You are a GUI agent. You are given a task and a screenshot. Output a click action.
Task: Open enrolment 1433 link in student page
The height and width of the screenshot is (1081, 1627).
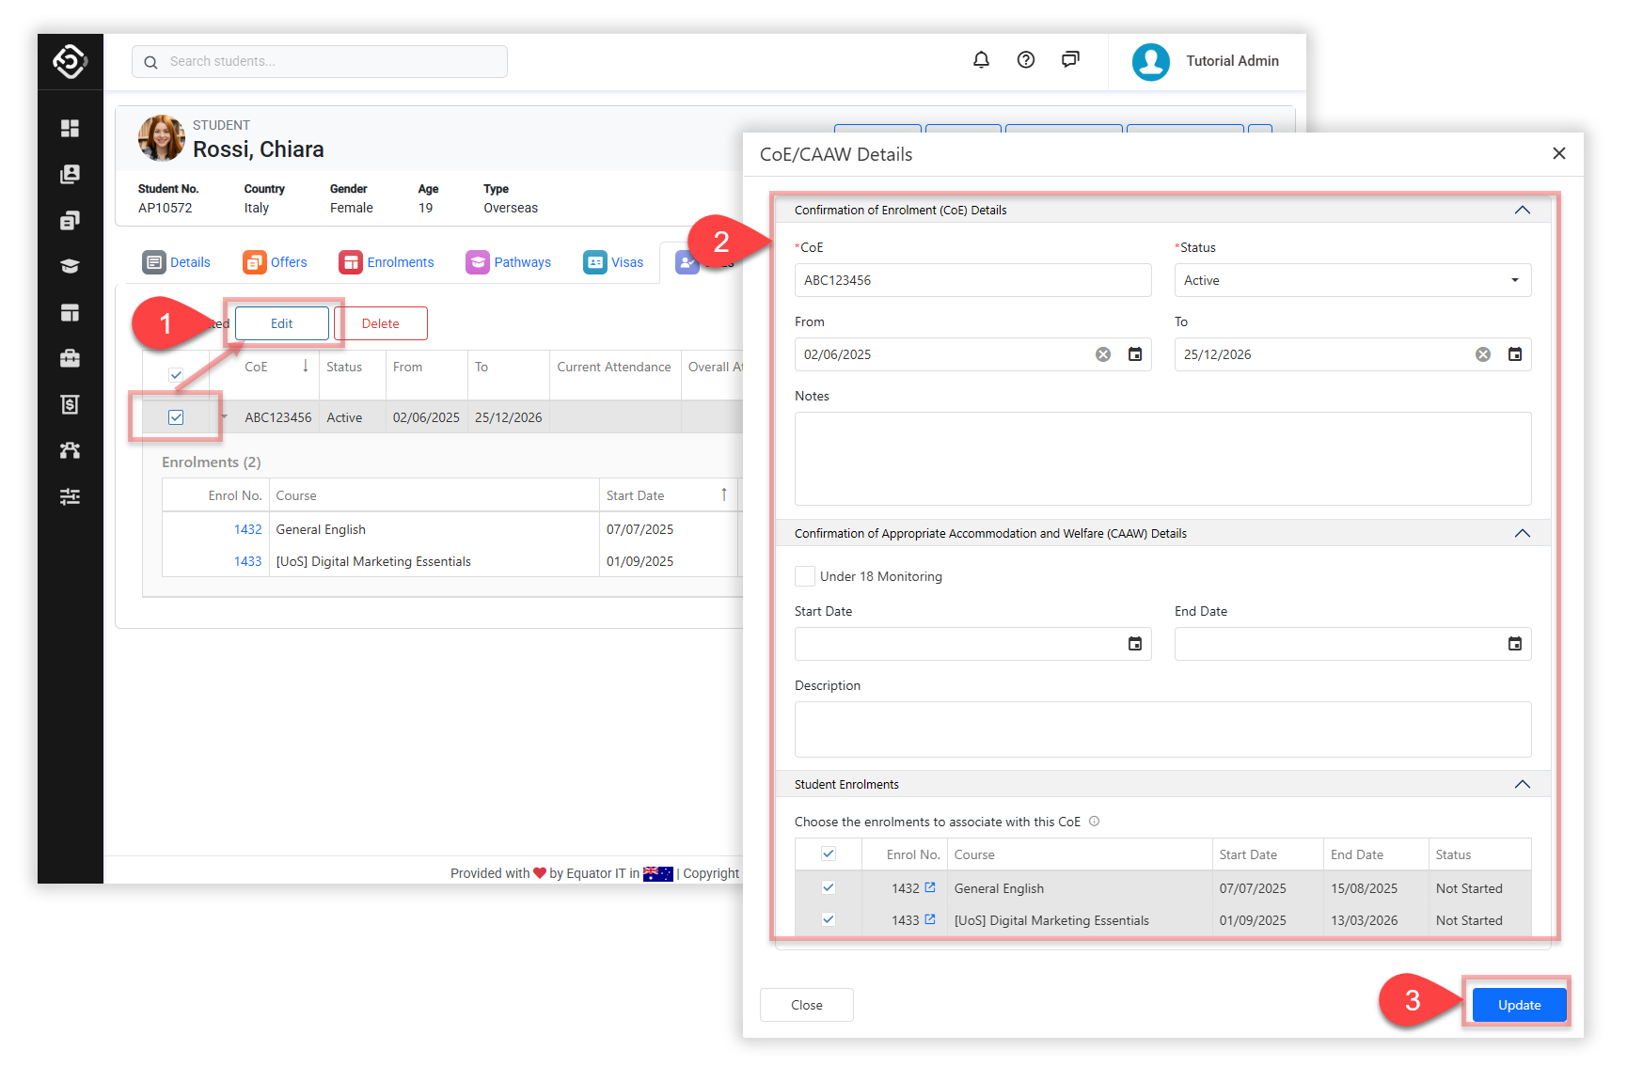248,561
